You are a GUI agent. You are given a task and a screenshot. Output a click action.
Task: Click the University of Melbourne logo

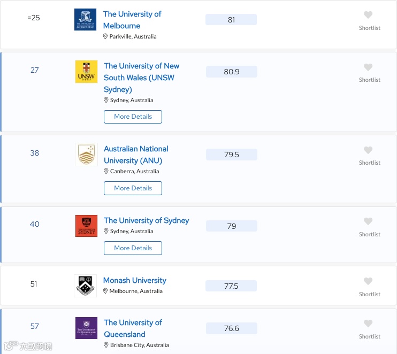point(86,20)
